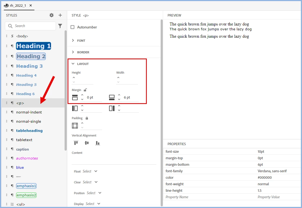Select the Heading 2 style

tap(31, 56)
